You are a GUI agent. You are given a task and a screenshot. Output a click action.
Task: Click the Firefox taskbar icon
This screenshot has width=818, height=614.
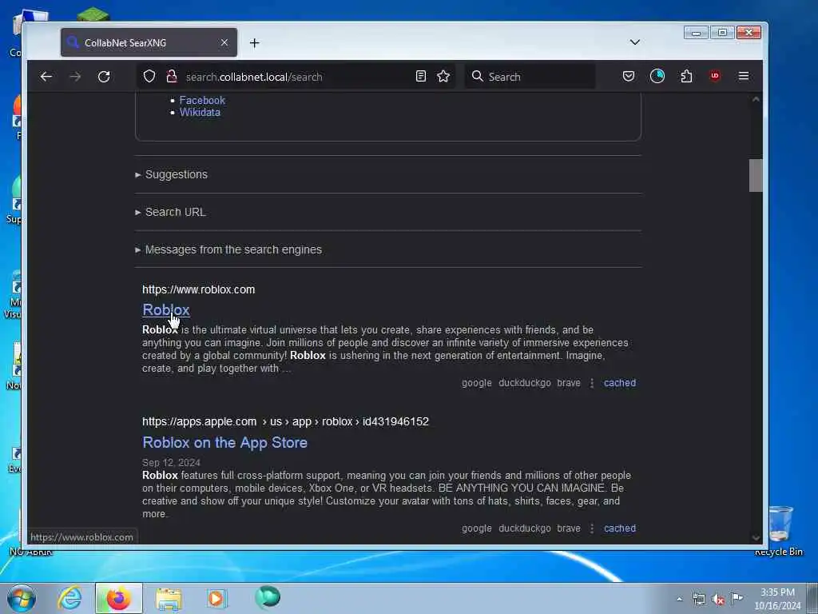pos(118,598)
